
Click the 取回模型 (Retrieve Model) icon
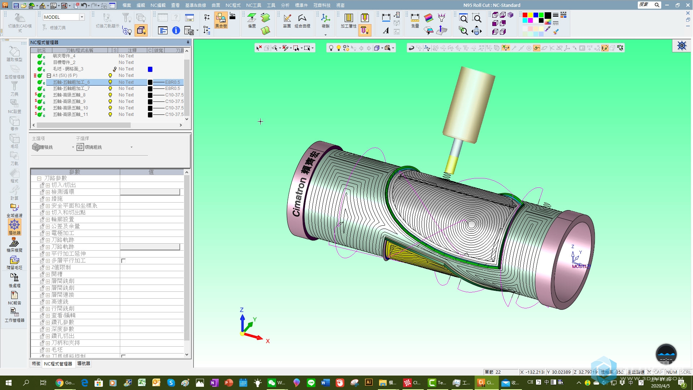(13, 53)
